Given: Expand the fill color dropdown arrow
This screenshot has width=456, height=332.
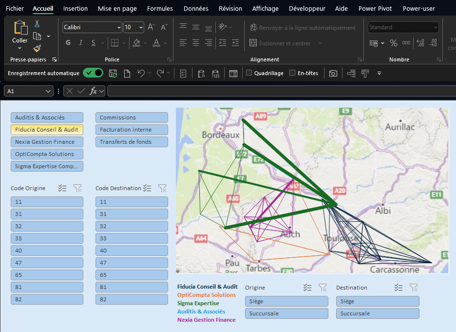Looking at the screenshot, I should [x=145, y=43].
